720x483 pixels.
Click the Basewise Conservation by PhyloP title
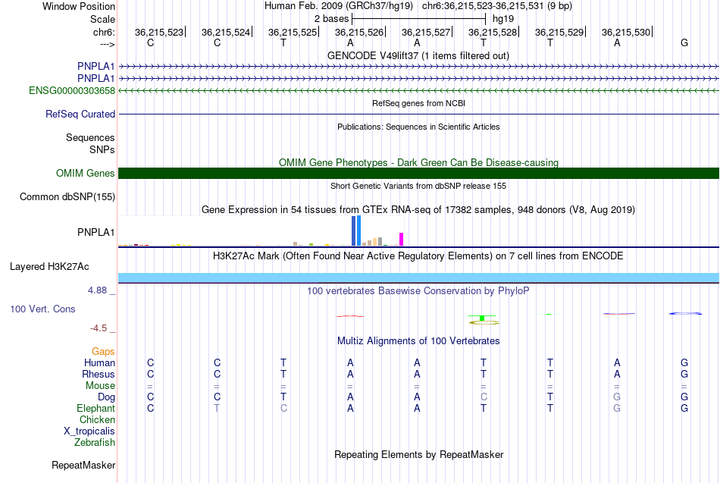pyautogui.click(x=418, y=290)
